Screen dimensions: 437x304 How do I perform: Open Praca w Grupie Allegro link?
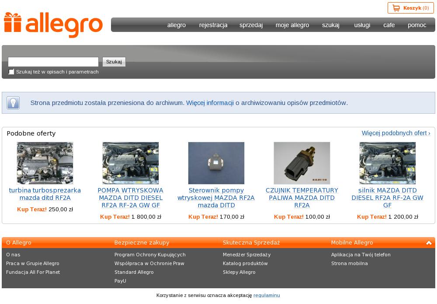coord(33,263)
